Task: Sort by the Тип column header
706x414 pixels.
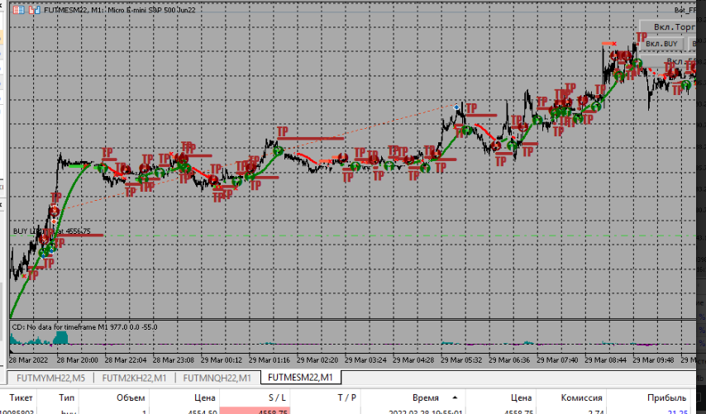Action: 67,397
